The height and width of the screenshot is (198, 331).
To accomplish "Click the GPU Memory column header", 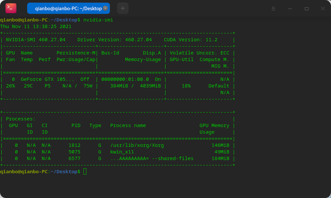I will (214, 126).
